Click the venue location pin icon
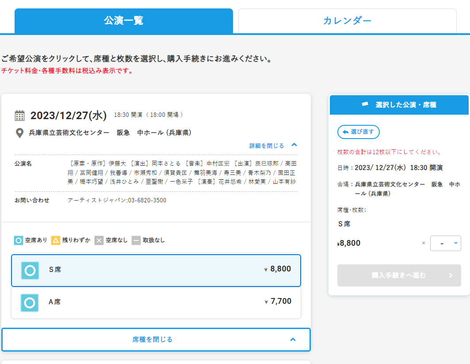The height and width of the screenshot is (364, 470). point(19,133)
